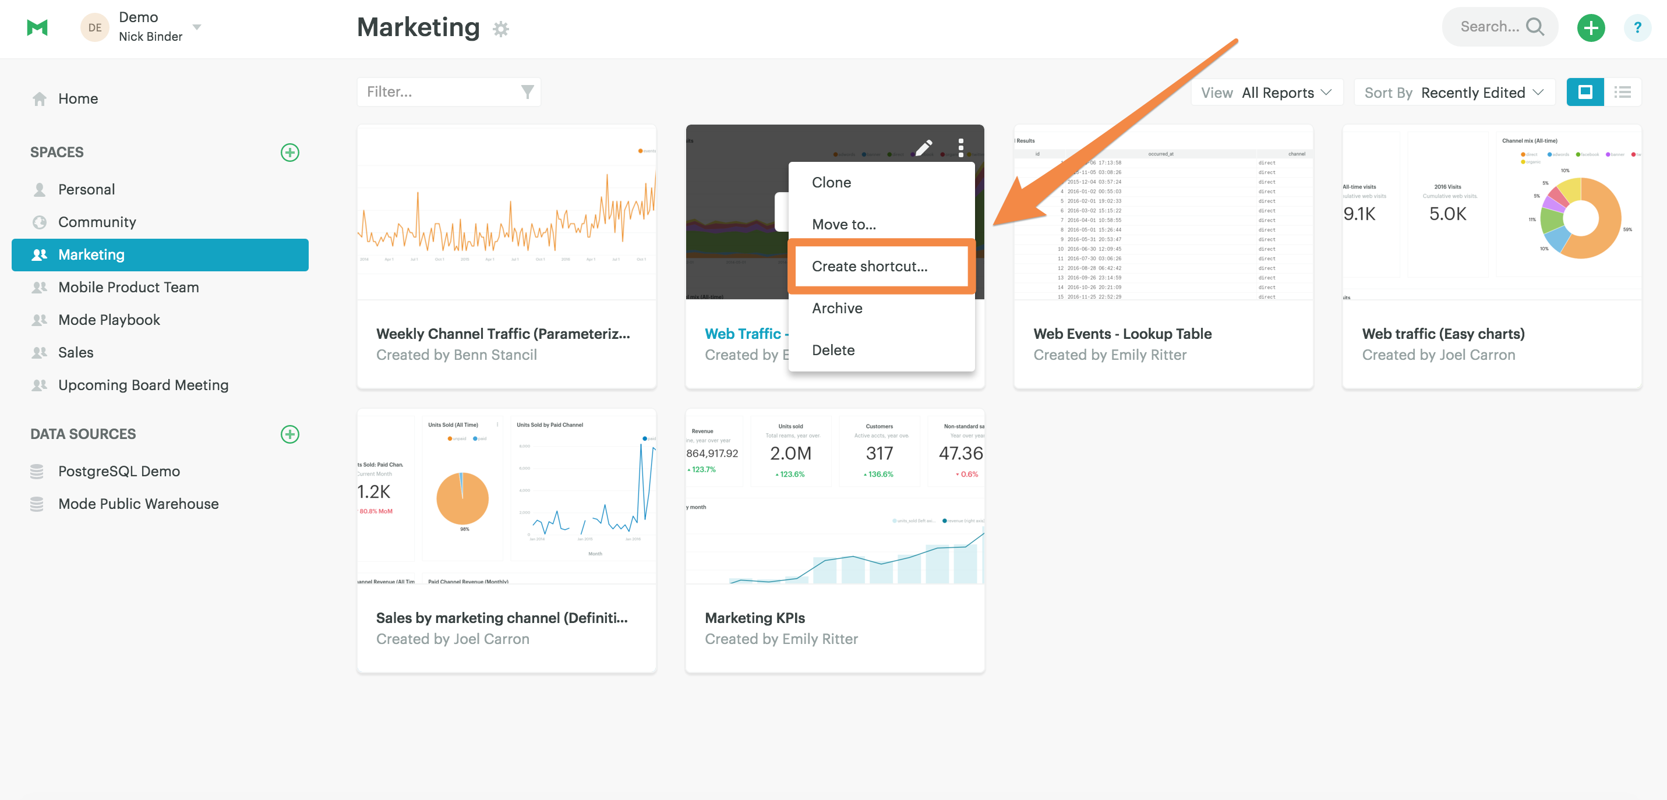Open Weekly Channel Traffic report thumbnail
This screenshot has width=1667, height=800.
click(x=507, y=212)
